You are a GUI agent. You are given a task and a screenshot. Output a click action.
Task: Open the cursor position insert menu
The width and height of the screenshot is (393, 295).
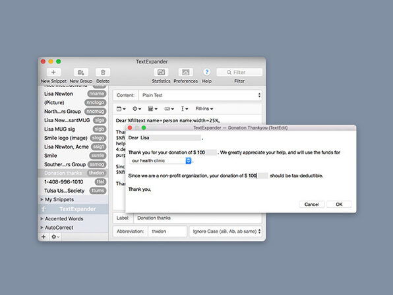pos(185,109)
